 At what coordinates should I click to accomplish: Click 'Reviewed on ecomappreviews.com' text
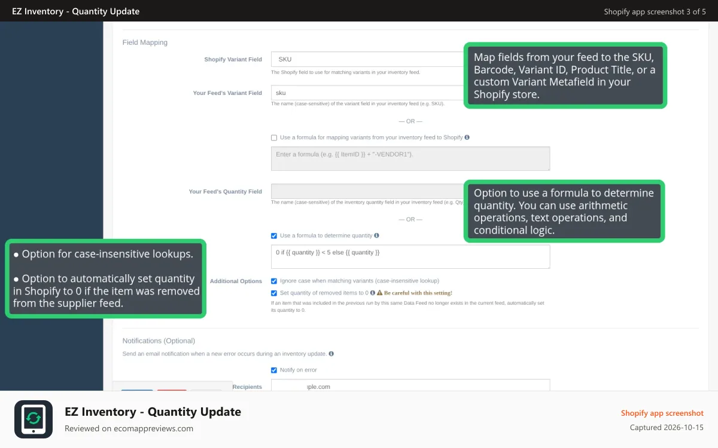pos(129,428)
